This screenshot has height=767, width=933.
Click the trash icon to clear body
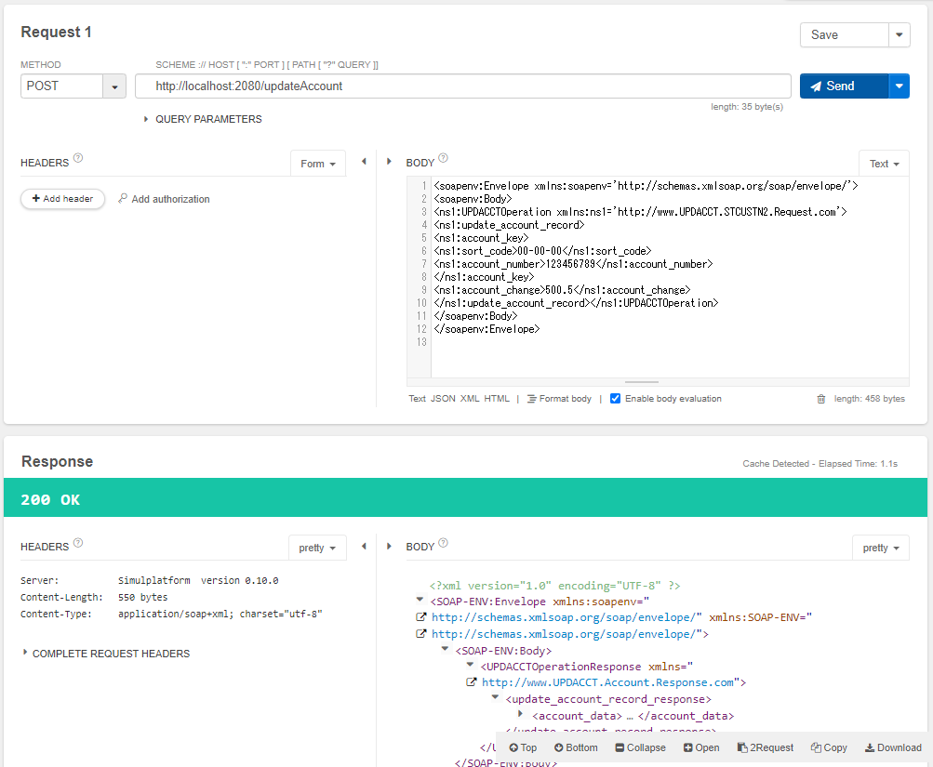tap(821, 399)
